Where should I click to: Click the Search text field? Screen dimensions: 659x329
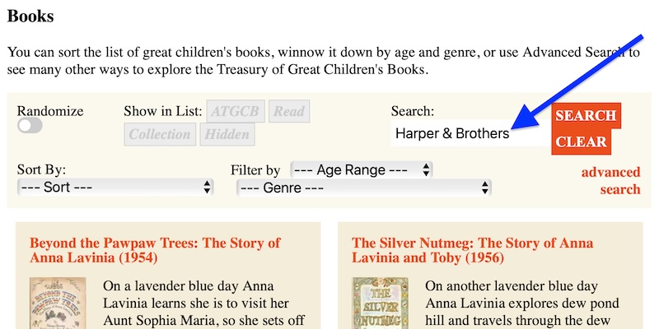pyautogui.click(x=467, y=133)
